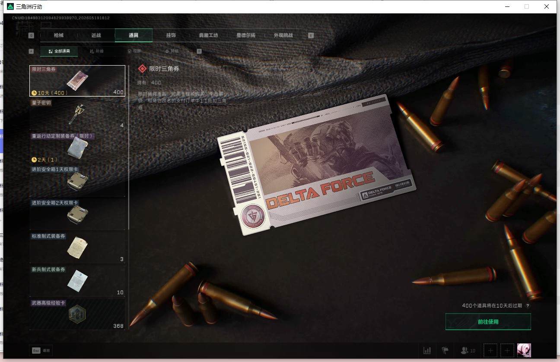This screenshot has height=362, width=560.
Task: Click the empty plus slot beside the player avatar
Action: coord(507,351)
